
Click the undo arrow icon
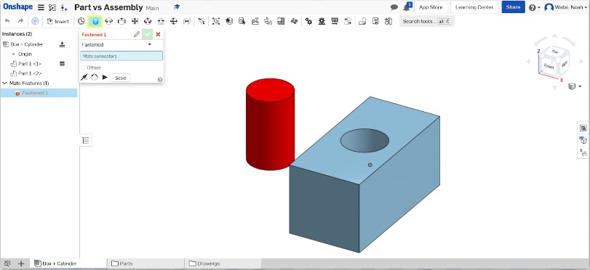coord(7,21)
